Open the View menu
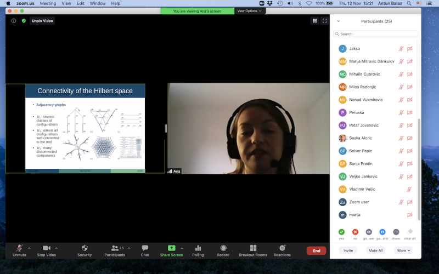This screenshot has height=274, width=439. tap(66, 3)
